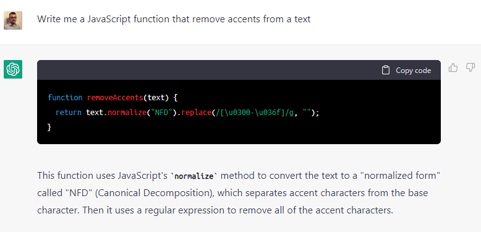Click the thumbs up feedback icon
This screenshot has width=481, height=232.
(453, 67)
